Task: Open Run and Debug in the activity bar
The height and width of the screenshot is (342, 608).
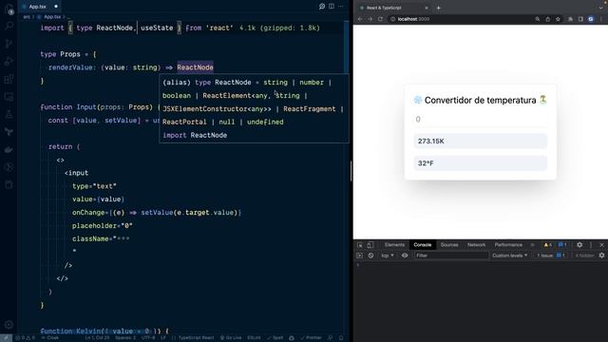Action: click(9, 61)
